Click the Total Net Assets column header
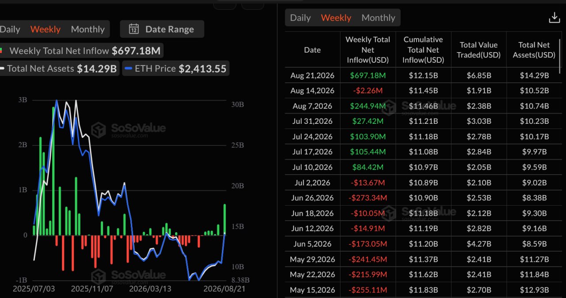Viewport: 566px width, 298px height. pos(534,50)
